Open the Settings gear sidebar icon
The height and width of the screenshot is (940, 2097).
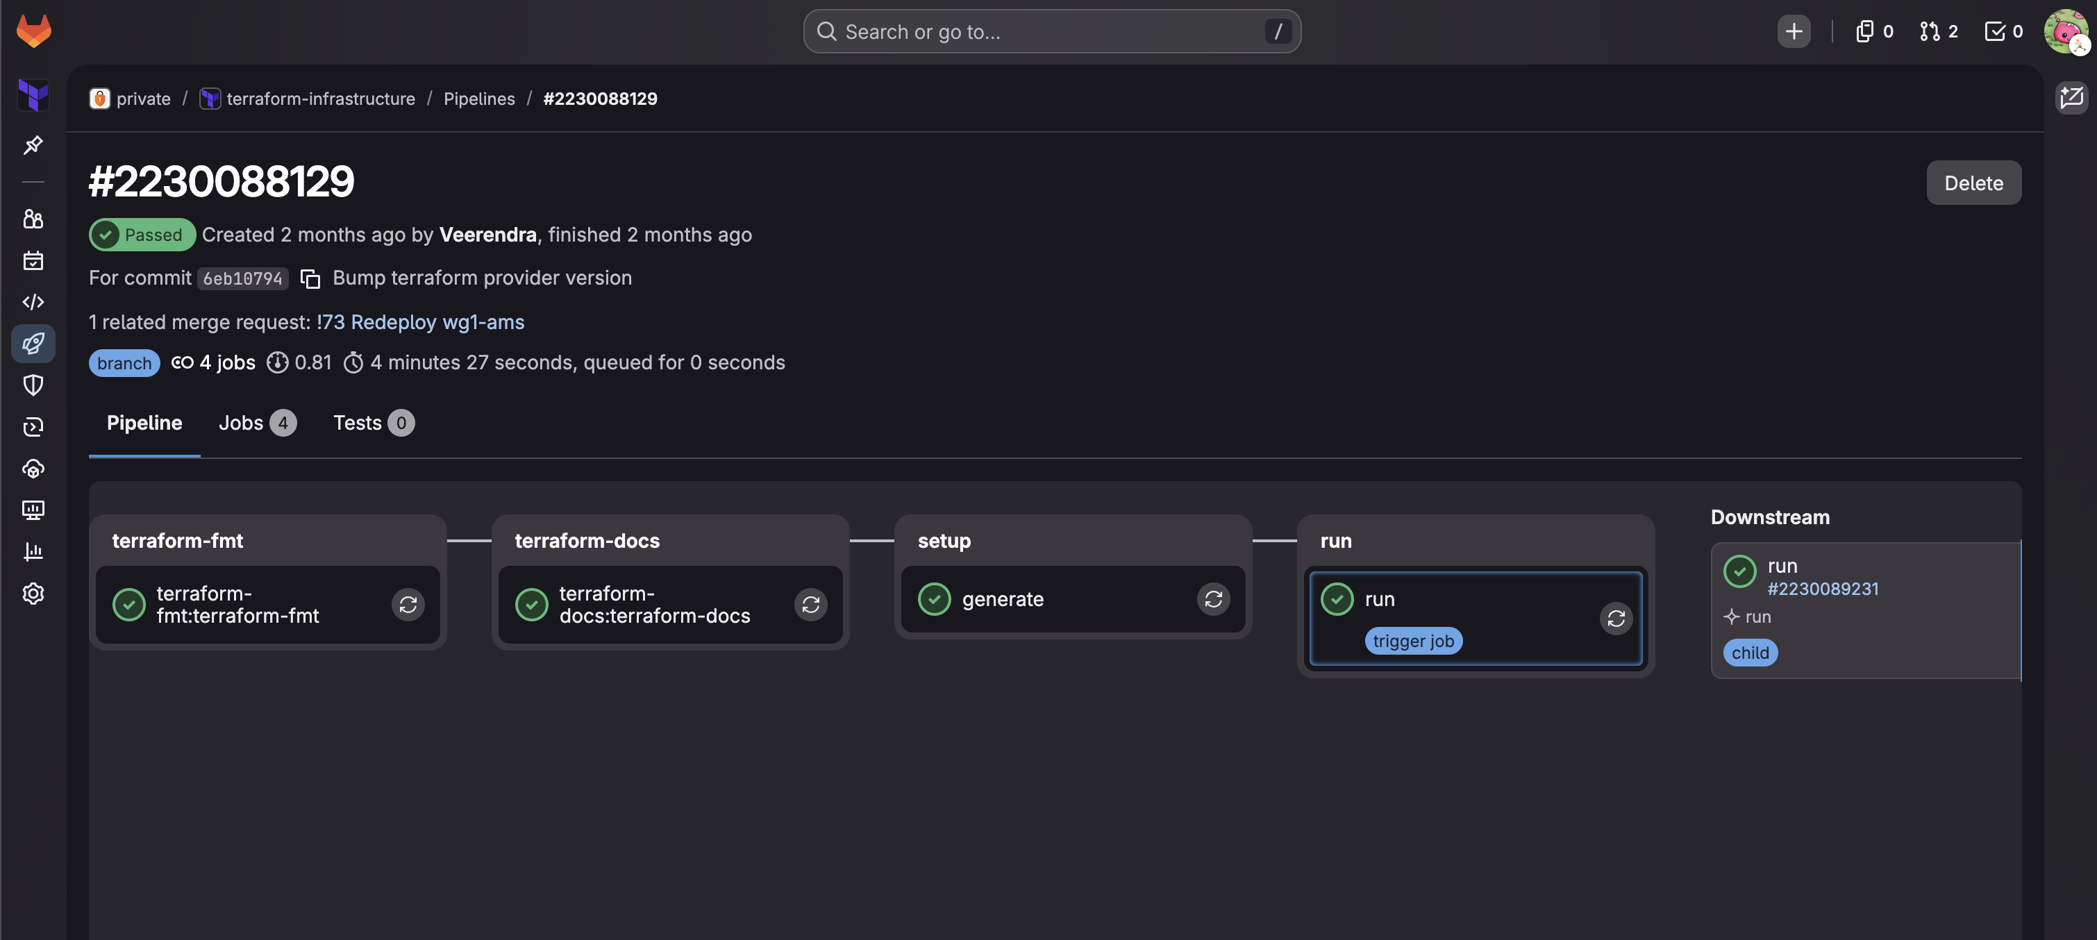(x=33, y=594)
